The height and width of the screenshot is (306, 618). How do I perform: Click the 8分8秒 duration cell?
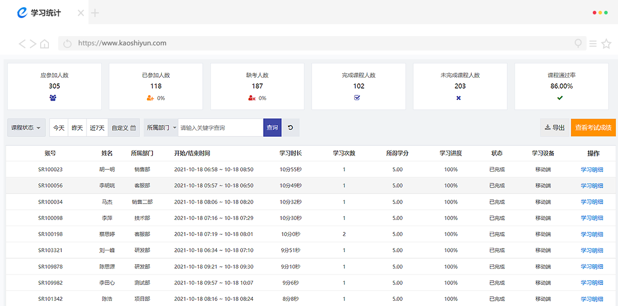[x=290, y=299]
